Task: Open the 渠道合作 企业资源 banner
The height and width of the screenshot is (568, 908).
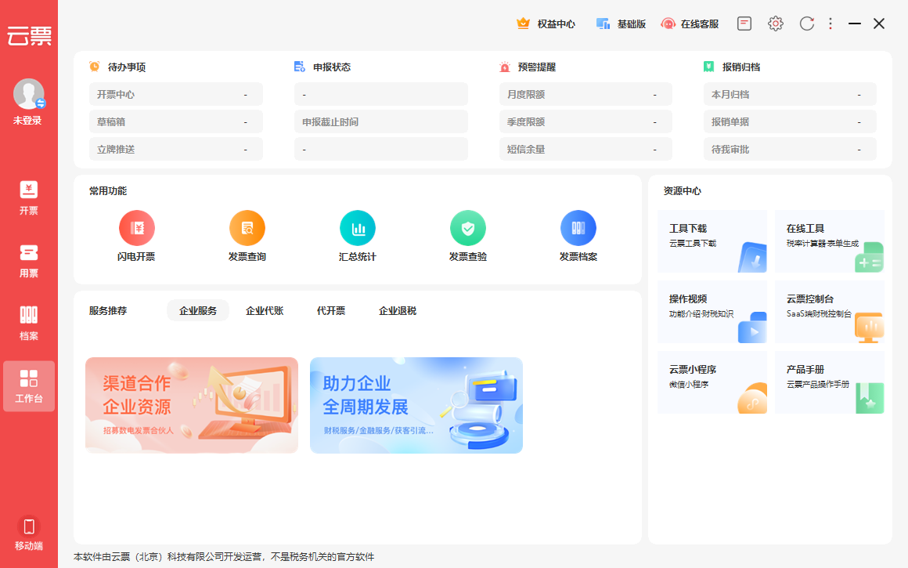Action: 192,405
